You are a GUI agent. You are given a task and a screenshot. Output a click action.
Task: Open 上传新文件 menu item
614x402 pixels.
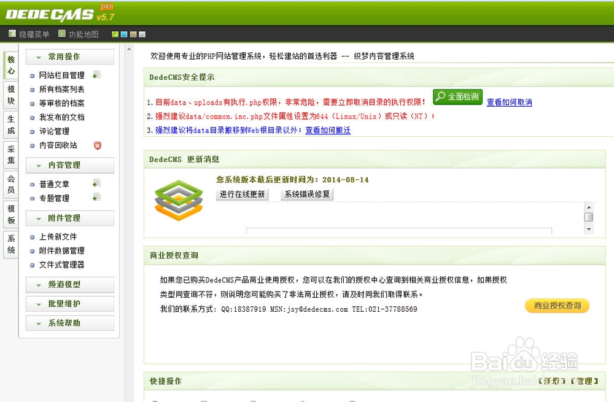pyautogui.click(x=58, y=237)
